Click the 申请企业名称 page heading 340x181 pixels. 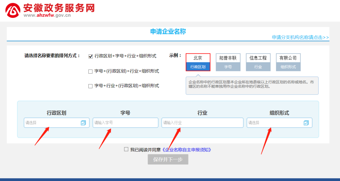coord(168,31)
